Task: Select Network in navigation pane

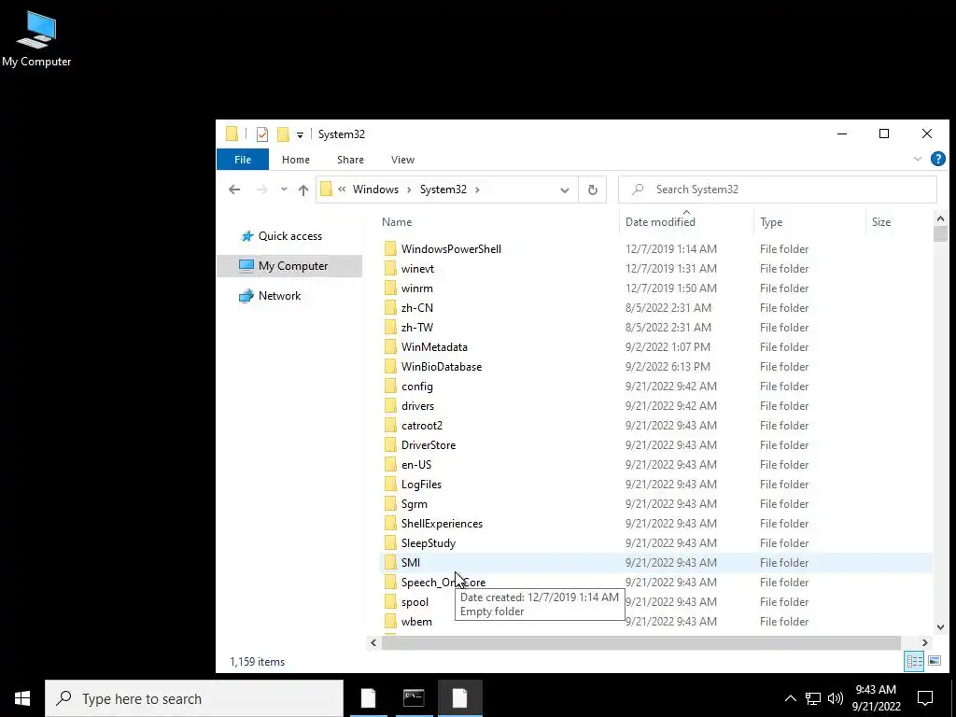Action: pos(279,296)
